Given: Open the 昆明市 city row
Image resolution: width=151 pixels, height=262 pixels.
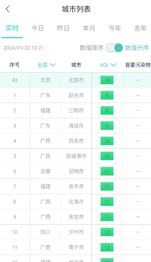Looking at the screenshot, I should pyautogui.click(x=75, y=171).
